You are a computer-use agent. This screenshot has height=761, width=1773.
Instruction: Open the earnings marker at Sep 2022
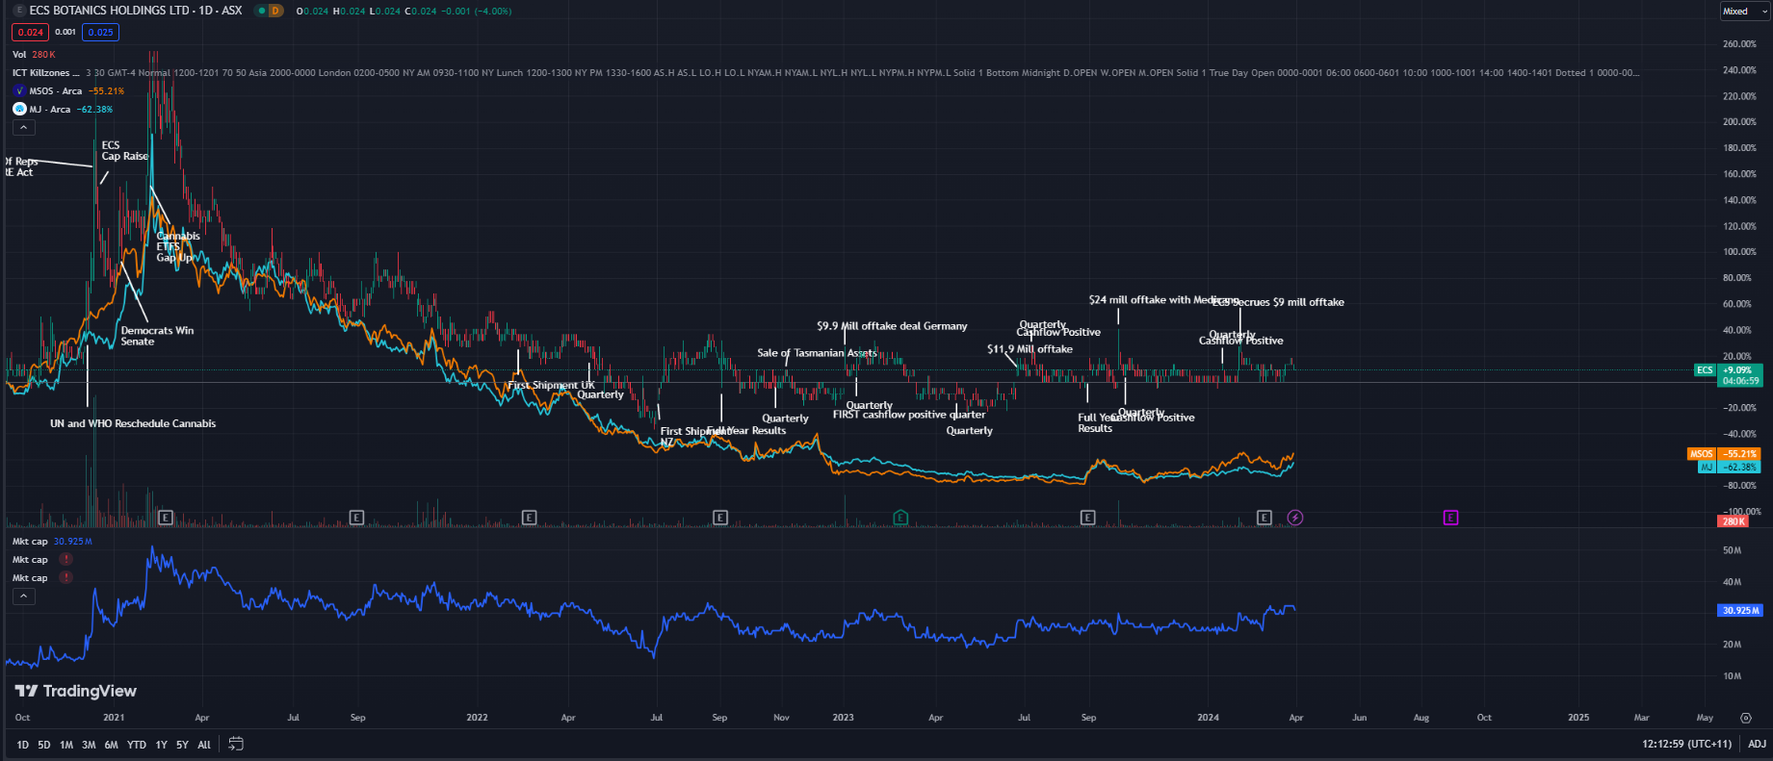pos(720,518)
